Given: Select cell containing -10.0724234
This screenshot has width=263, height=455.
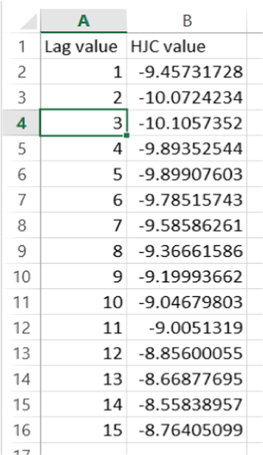Looking at the screenshot, I should 187,98.
